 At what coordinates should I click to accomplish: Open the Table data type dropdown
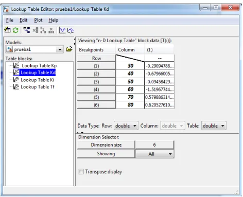(214, 126)
